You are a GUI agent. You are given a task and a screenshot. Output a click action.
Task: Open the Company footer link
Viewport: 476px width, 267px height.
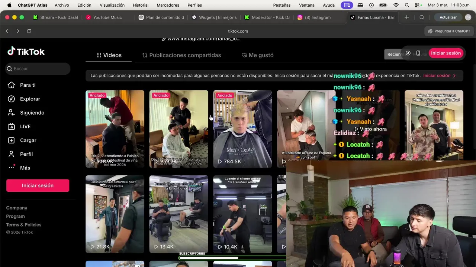(x=17, y=208)
